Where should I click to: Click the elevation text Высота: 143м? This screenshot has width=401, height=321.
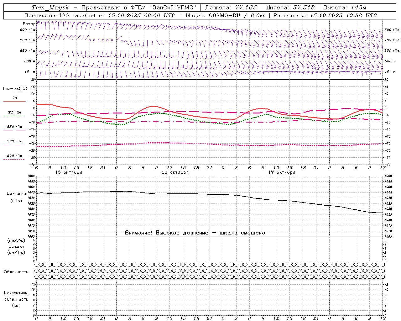tap(345, 8)
